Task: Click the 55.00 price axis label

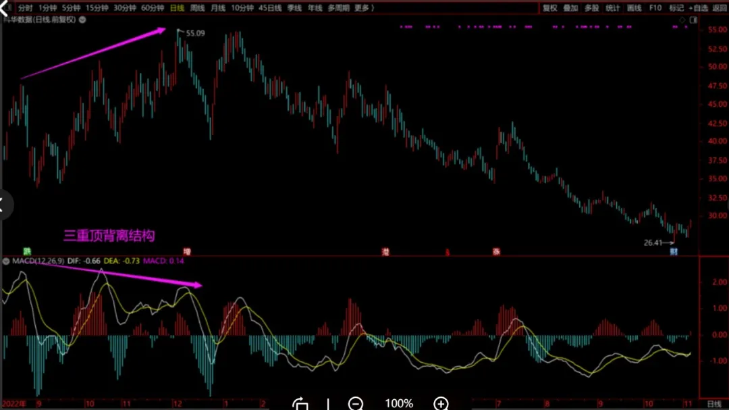Action: pos(718,29)
